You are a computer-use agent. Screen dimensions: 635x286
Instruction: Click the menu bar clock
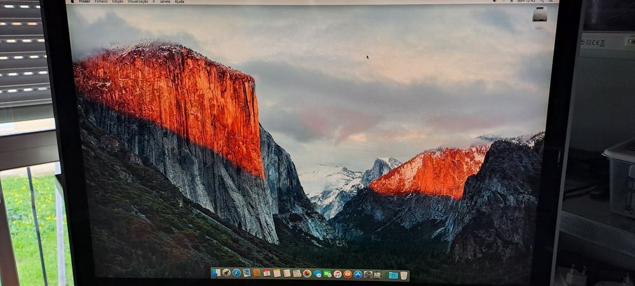526,1
